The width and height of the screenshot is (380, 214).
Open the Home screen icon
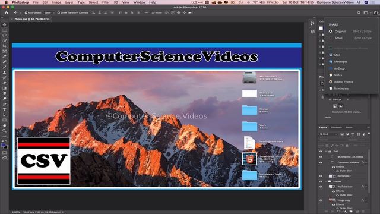click(x=7, y=13)
